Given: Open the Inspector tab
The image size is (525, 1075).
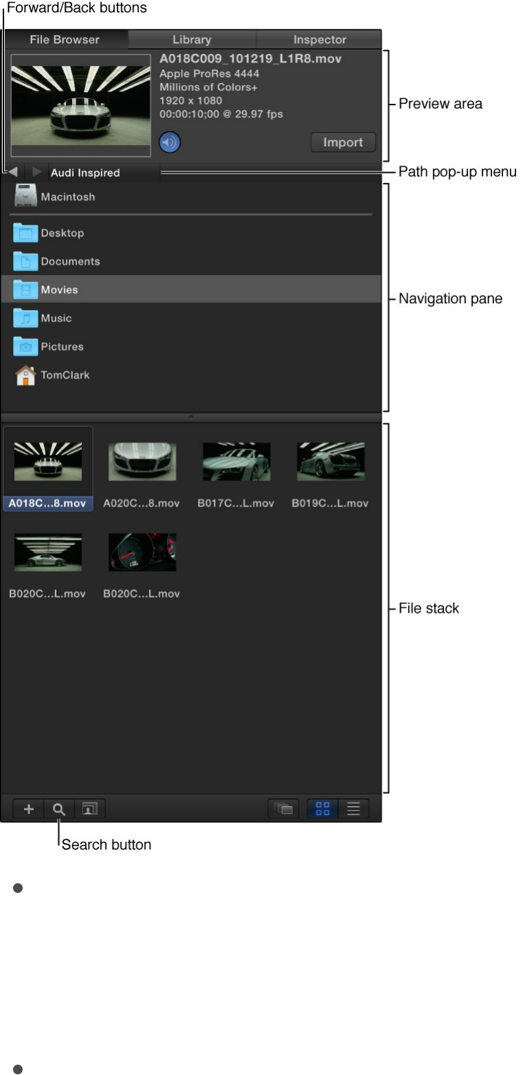Looking at the screenshot, I should click(319, 39).
